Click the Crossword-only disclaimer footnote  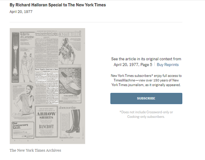click(x=146, y=114)
